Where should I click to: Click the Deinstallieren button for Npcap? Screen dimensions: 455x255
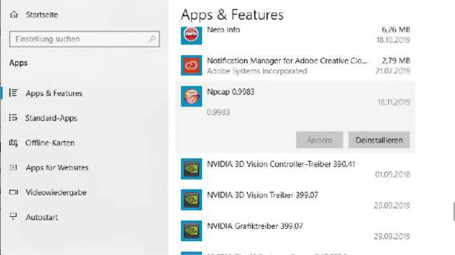click(379, 140)
